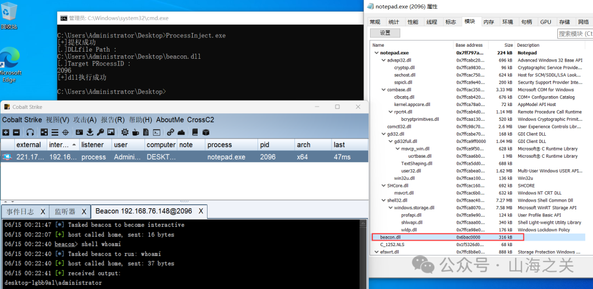The height and width of the screenshot is (289, 593).
Task: Close the 监听器 tab with X
Action: point(84,212)
